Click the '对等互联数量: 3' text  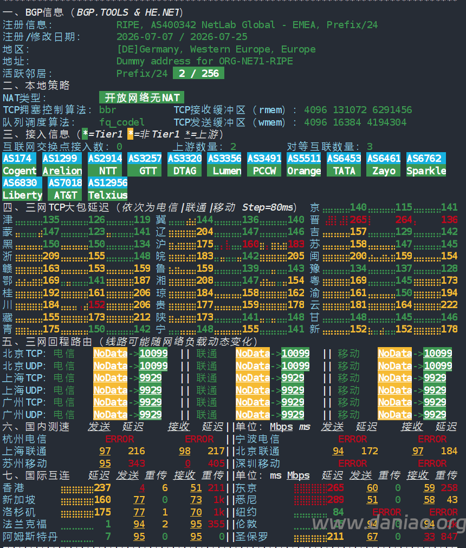click(x=330, y=146)
